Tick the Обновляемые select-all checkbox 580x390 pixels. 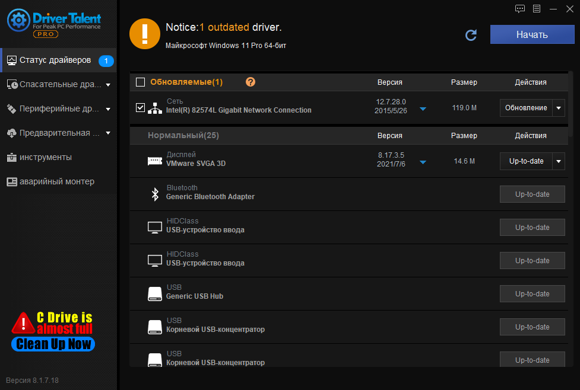[x=141, y=82]
